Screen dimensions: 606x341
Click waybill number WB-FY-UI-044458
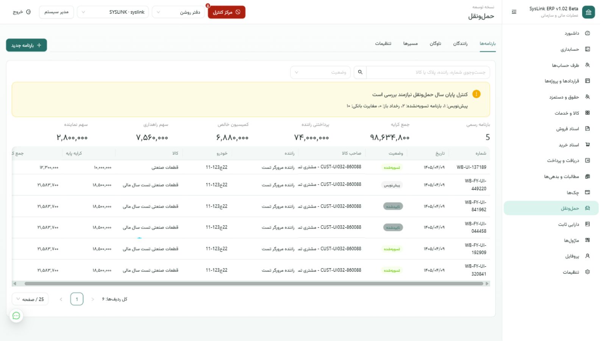pos(475,227)
